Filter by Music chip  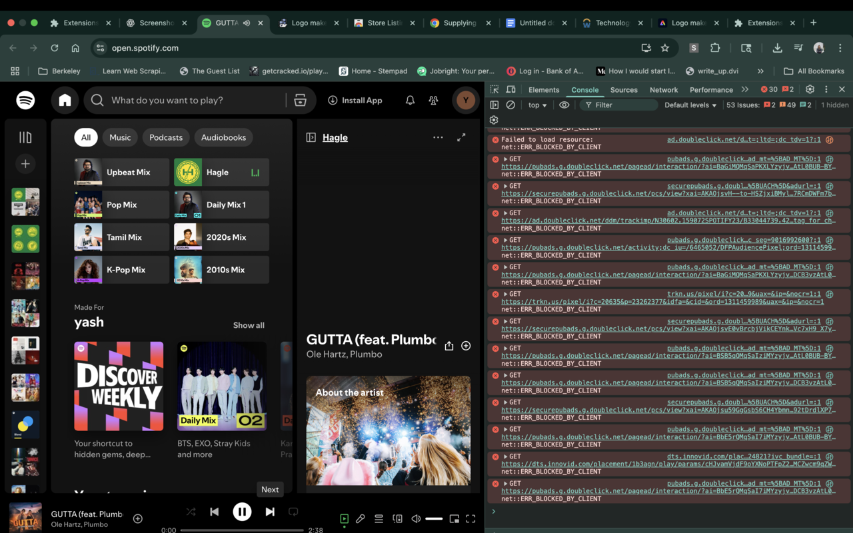120,137
